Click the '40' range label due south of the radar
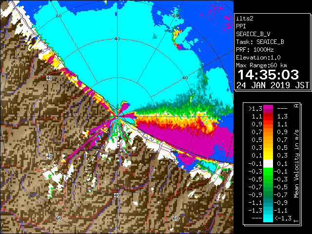 pos(117,195)
